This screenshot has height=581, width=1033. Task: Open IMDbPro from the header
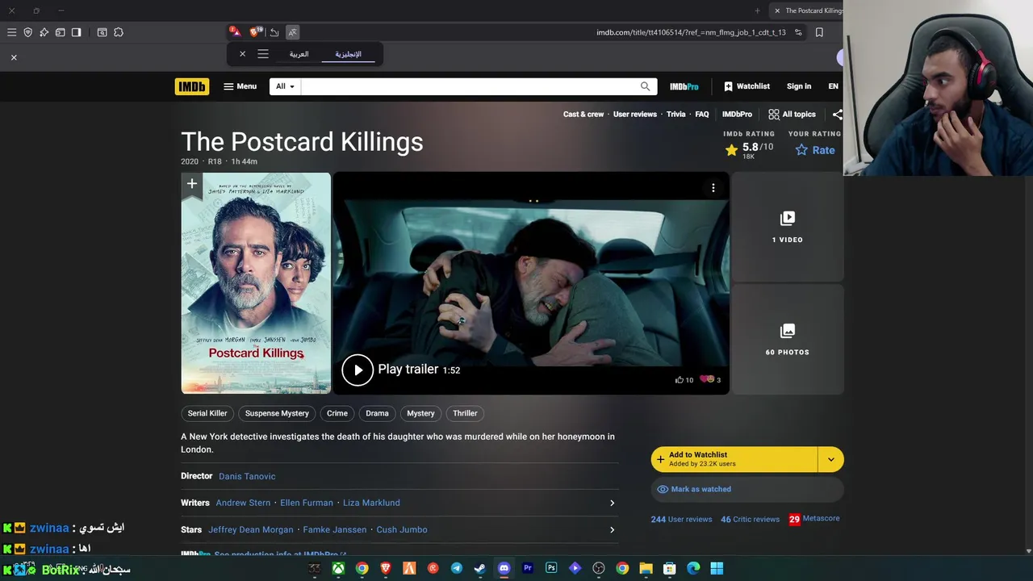tap(684, 86)
